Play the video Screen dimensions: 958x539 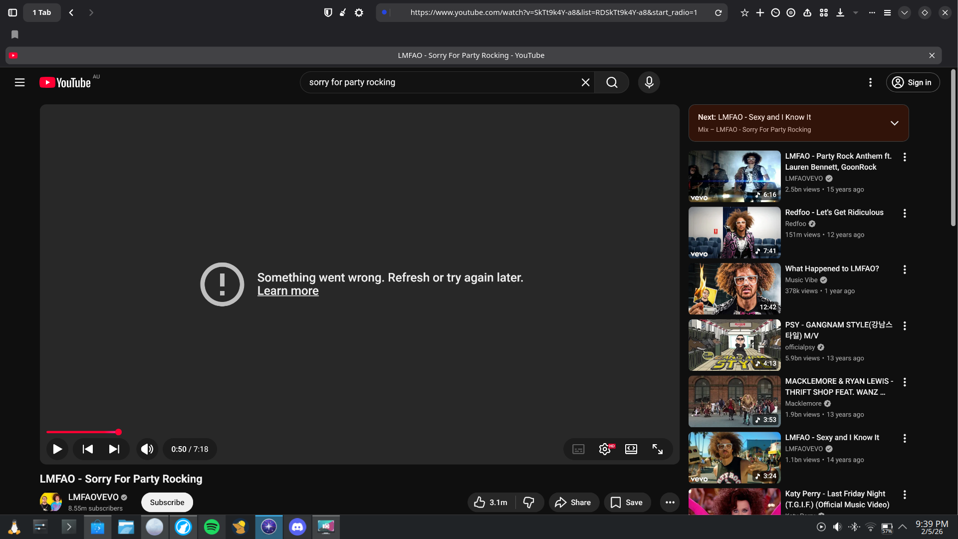(57, 449)
